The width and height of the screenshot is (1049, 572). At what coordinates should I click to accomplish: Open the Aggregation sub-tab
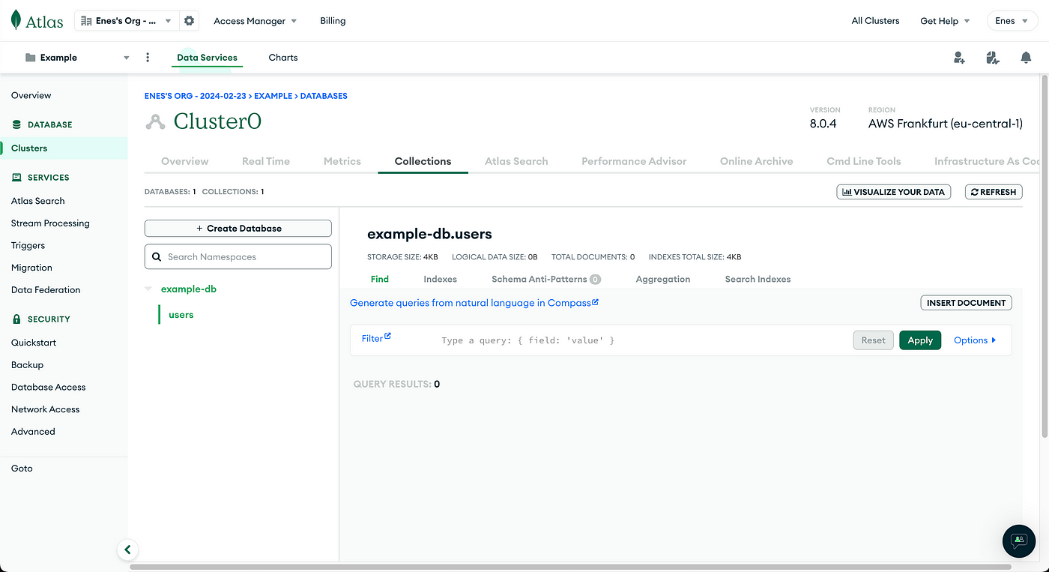coord(663,279)
